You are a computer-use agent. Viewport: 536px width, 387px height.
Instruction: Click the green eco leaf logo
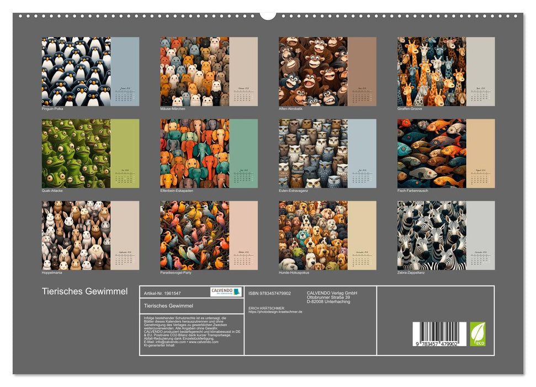477,334
